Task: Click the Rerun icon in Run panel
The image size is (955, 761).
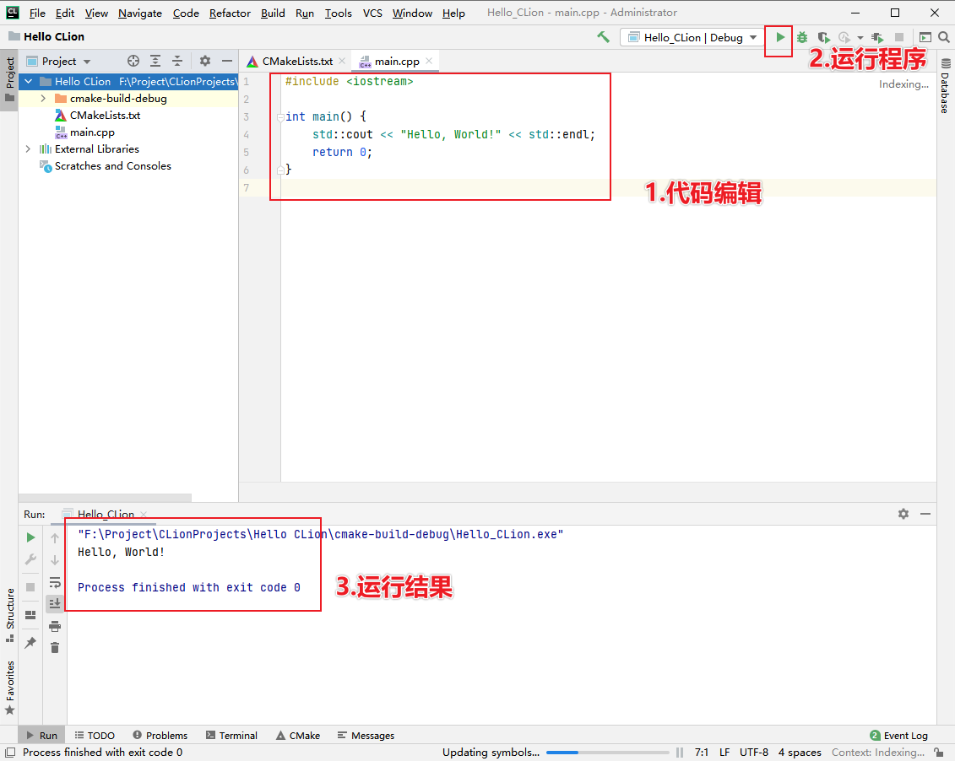Action: (x=30, y=537)
